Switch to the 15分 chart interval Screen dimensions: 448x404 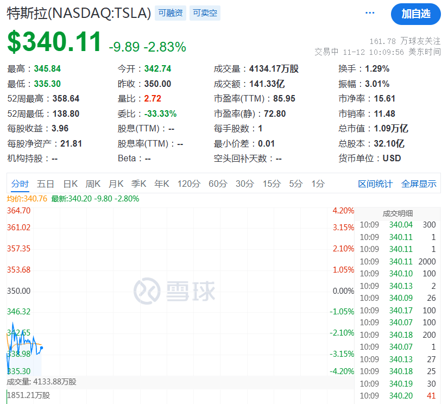pyautogui.click(x=272, y=184)
